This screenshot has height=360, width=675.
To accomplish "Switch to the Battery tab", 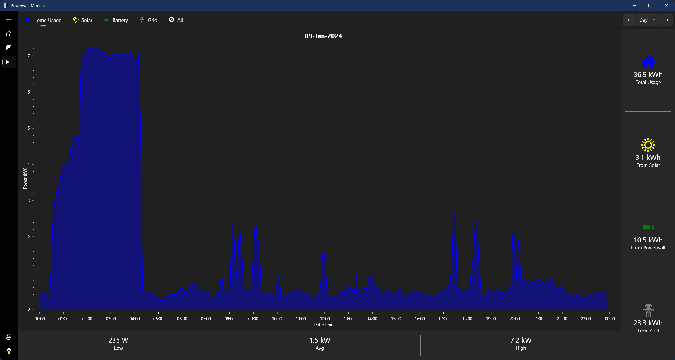I will (x=120, y=20).
